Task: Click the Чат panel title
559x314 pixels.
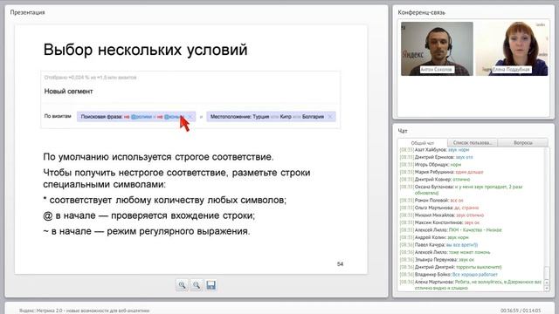Action: (403, 131)
